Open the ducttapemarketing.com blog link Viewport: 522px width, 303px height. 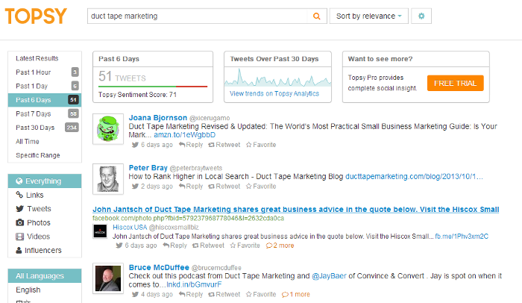coord(414,176)
